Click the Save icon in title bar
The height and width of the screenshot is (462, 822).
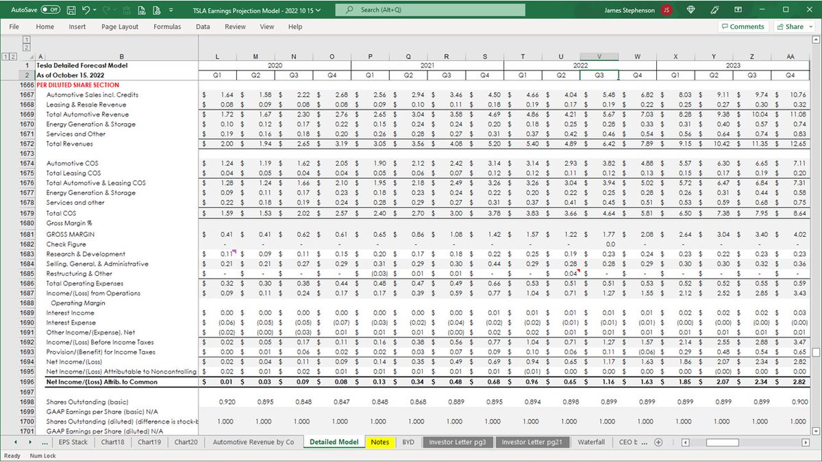click(x=71, y=10)
